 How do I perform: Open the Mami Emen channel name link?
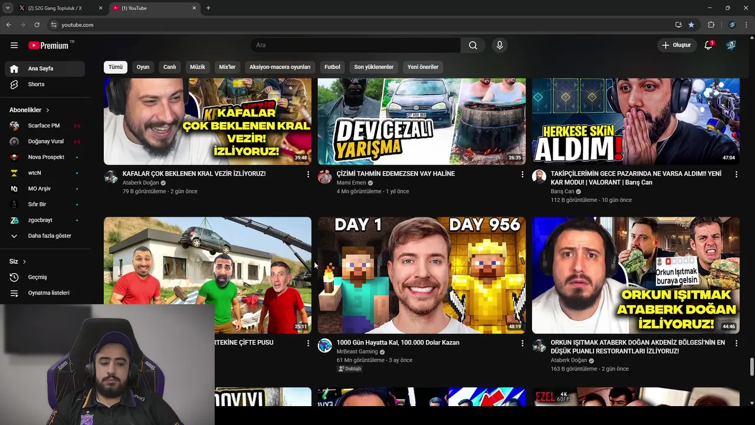pyautogui.click(x=352, y=183)
